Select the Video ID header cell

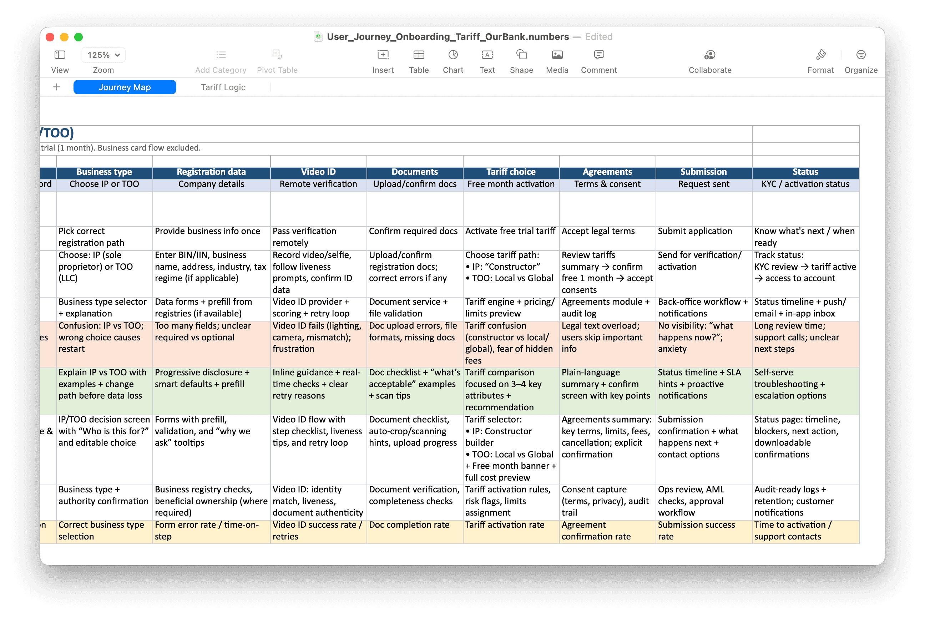(x=318, y=172)
